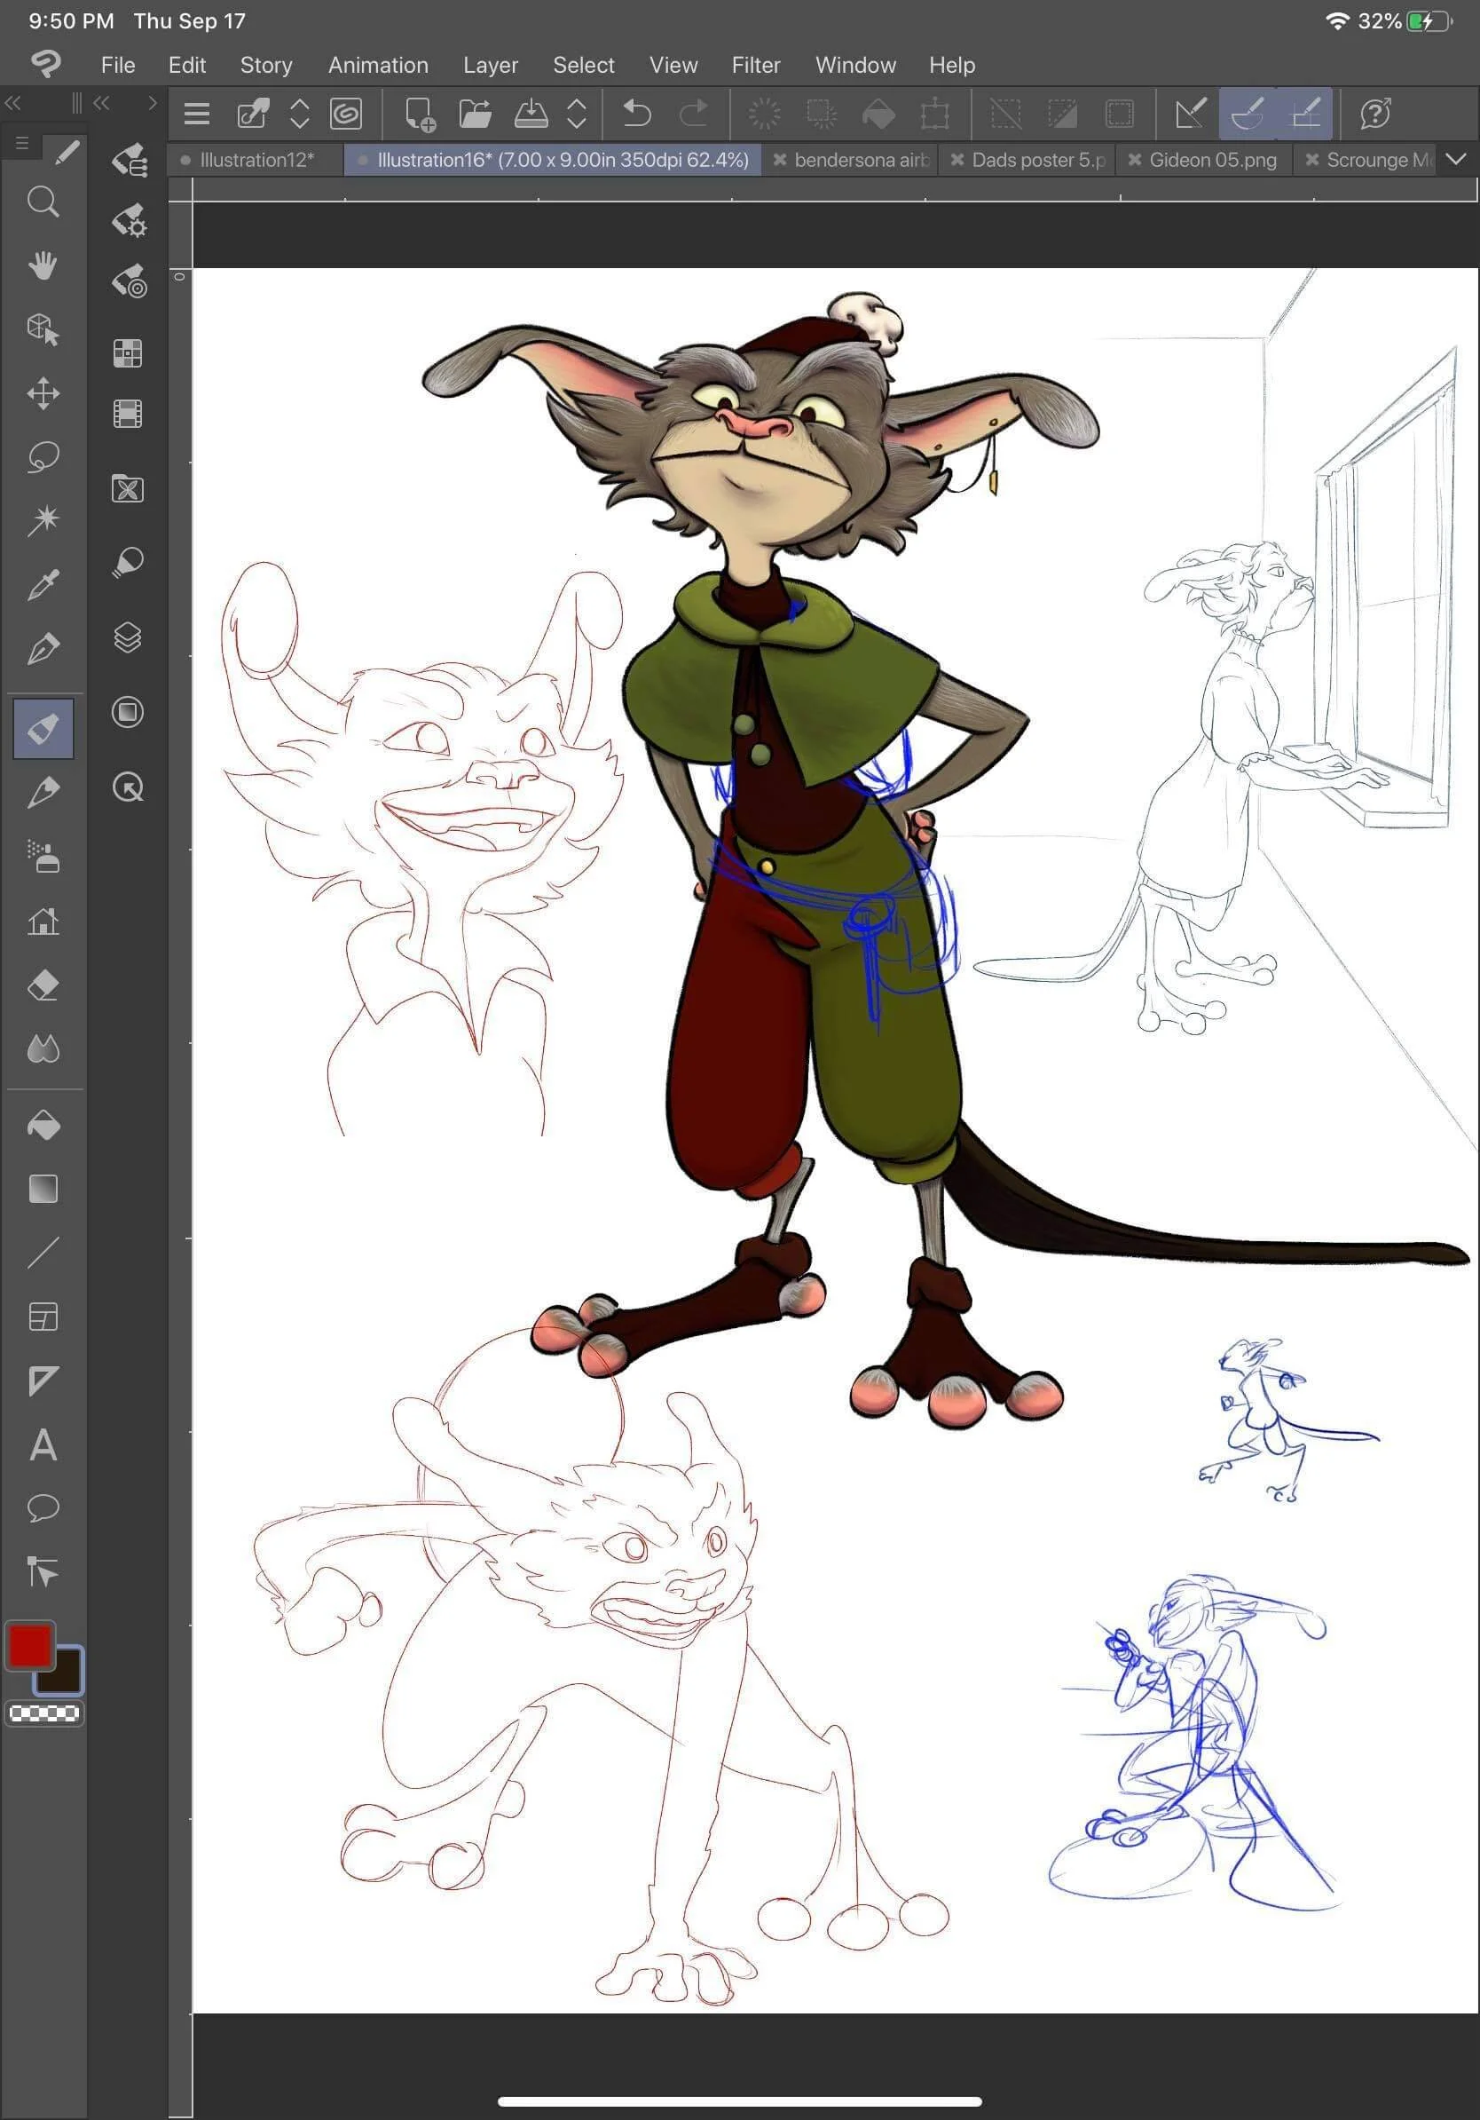Select the Operation object cube tool
The height and width of the screenshot is (2120, 1480).
[43, 328]
